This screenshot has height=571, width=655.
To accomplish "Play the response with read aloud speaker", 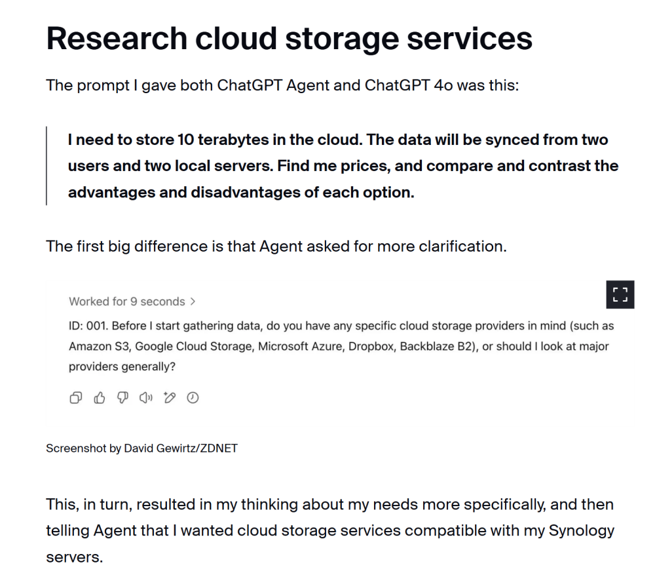I will click(146, 397).
